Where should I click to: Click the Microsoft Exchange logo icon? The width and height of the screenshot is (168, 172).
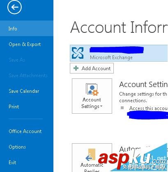click(x=78, y=53)
